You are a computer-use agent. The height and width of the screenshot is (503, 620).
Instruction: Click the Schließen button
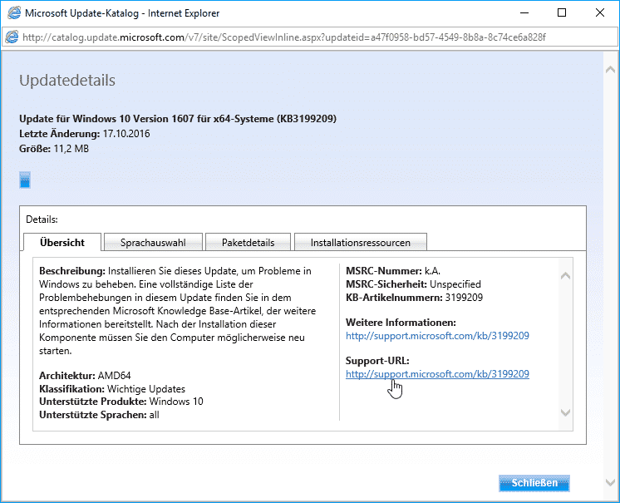[534, 483]
